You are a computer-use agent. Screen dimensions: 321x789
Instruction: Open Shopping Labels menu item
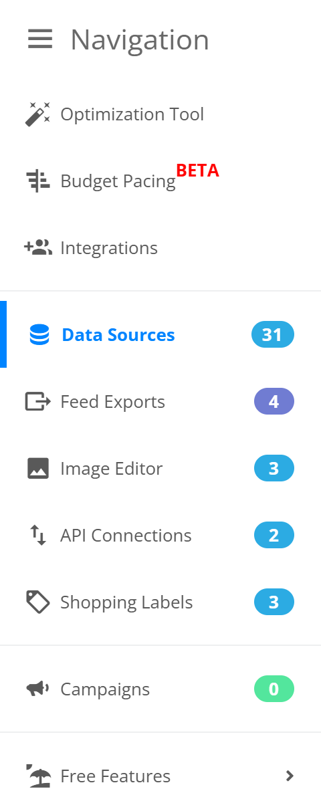click(x=160, y=602)
